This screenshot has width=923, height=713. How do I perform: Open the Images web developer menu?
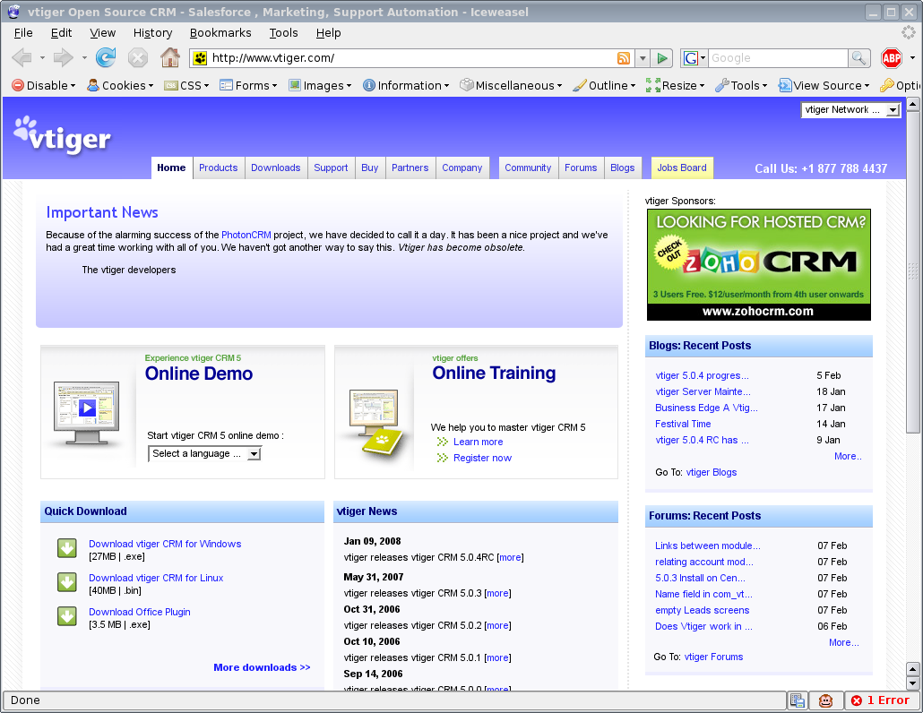[320, 86]
